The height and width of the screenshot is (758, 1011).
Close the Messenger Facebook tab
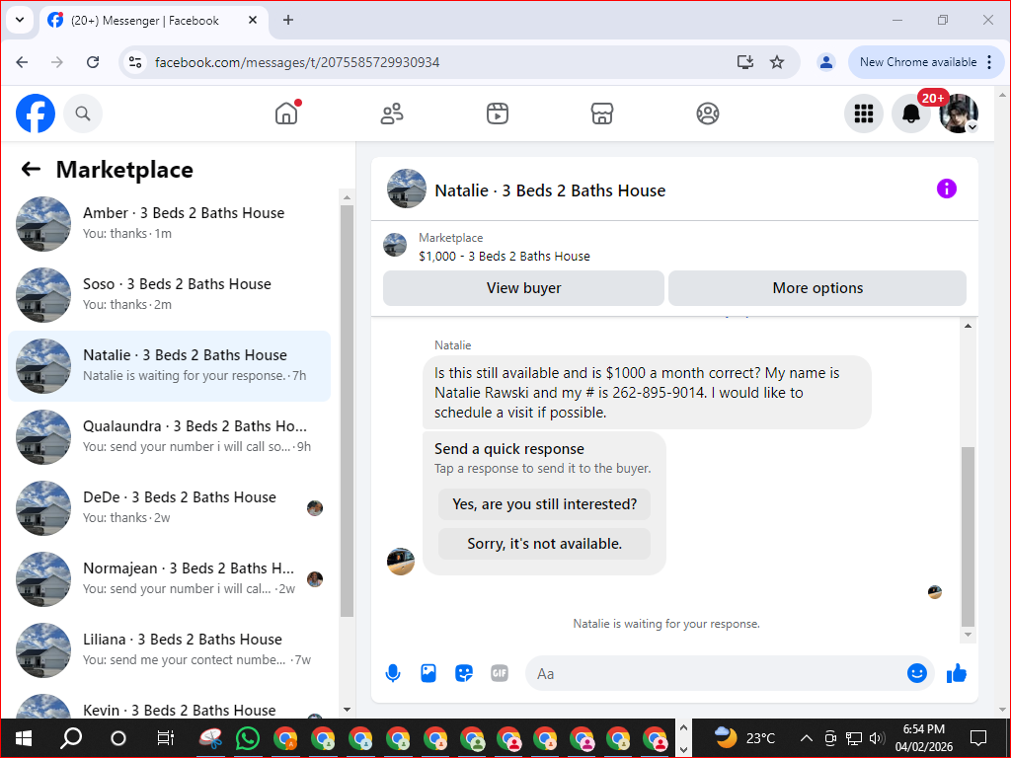point(253,20)
